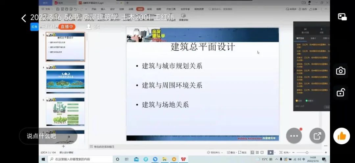Open the 文件 file menu dropdown
Image resolution: width=355 pixels, height=163 pixels.
(47, 9)
